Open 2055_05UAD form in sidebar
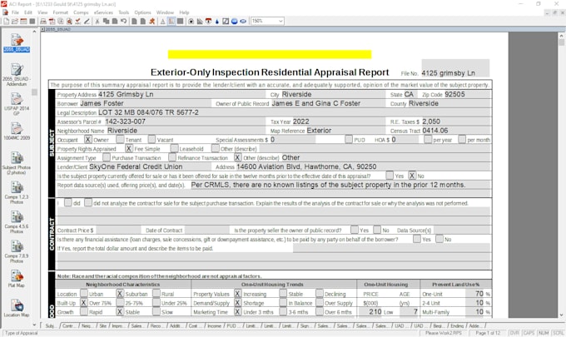The height and width of the screenshot is (337, 566). pyautogui.click(x=17, y=42)
